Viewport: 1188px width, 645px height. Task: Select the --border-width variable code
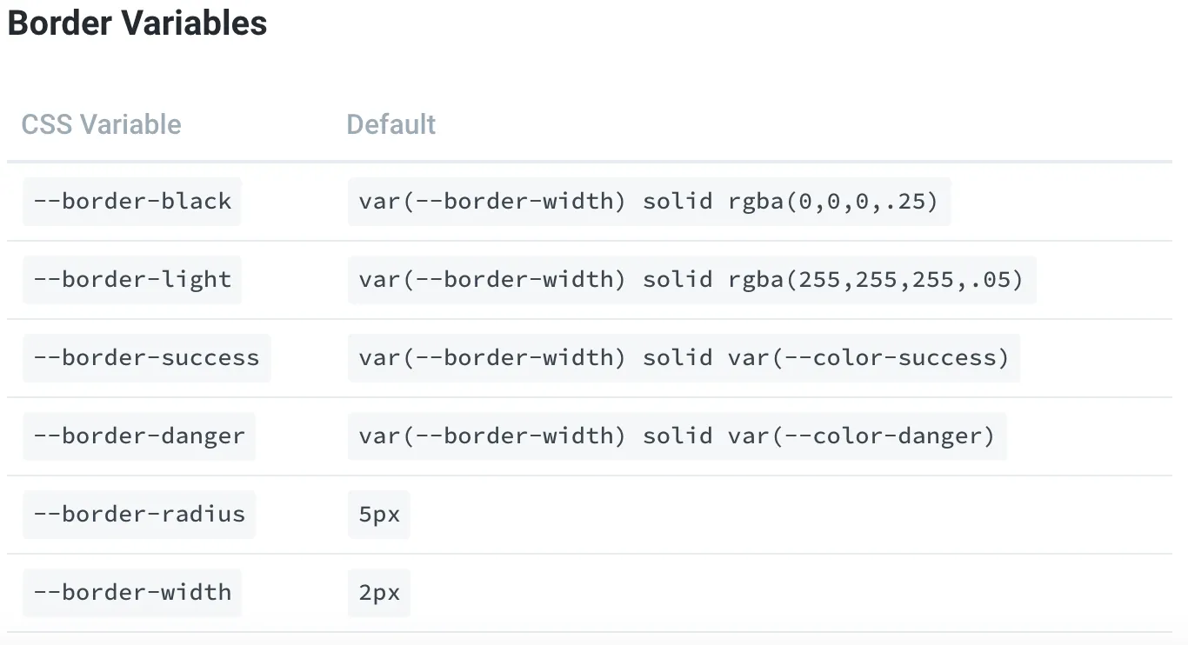[132, 593]
